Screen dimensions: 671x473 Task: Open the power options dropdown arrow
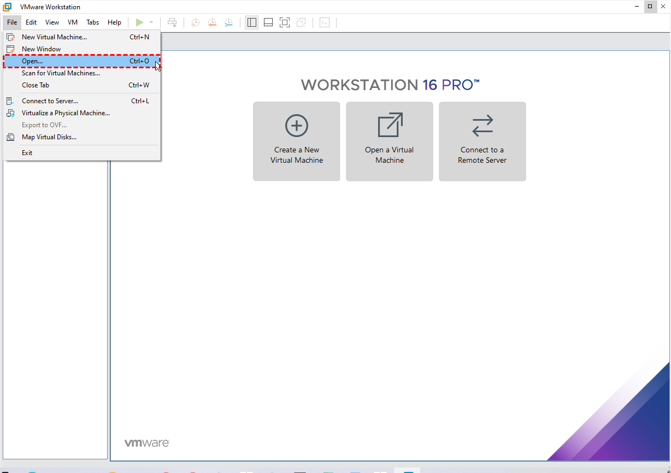tap(151, 22)
